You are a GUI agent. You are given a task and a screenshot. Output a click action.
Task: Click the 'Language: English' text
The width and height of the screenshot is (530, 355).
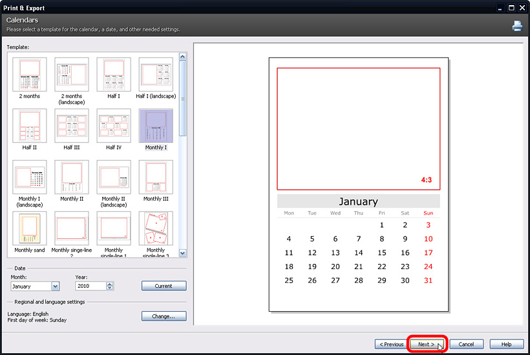(28, 314)
